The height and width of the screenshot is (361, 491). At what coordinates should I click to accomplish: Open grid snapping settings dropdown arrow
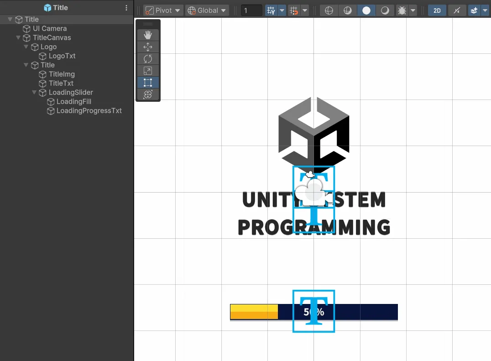pyautogui.click(x=305, y=10)
